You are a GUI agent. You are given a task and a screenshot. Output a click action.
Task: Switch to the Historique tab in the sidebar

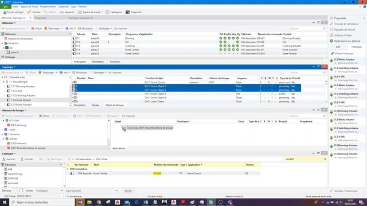point(357,47)
